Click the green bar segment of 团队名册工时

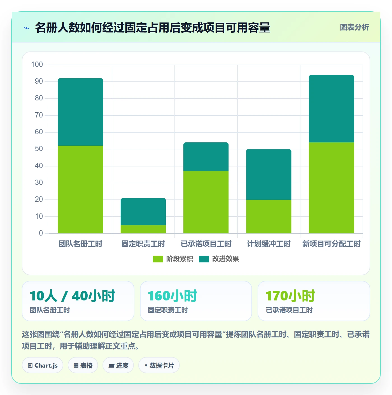[80, 189]
